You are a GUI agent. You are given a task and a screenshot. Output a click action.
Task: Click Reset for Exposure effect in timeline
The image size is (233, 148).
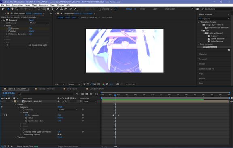(x=60, y=107)
